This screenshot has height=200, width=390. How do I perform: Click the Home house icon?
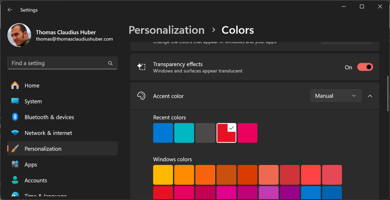coord(15,85)
